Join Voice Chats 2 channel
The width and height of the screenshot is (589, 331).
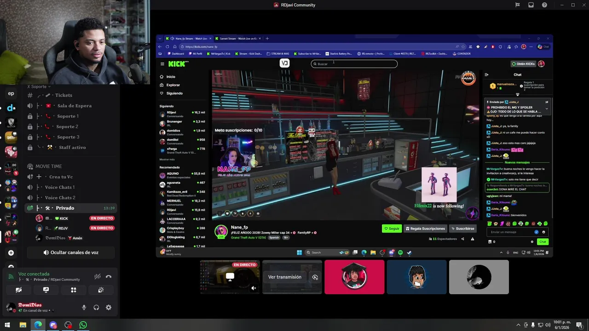[71, 198]
